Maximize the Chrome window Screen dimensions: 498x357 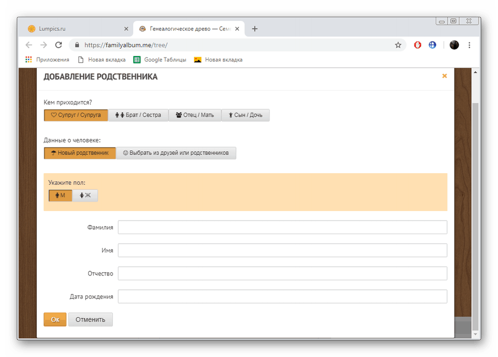coord(453,21)
